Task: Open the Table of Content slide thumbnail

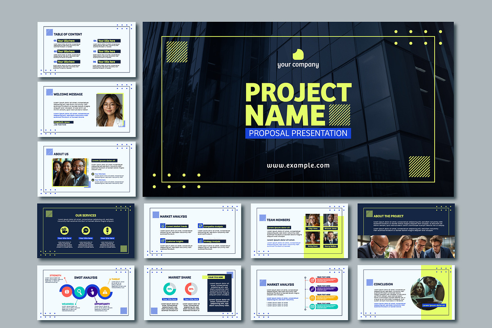Action: [x=87, y=50]
